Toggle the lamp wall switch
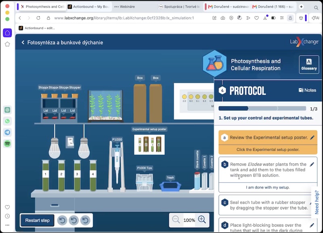Screen dimensions: 323x233 pos(70,142)
